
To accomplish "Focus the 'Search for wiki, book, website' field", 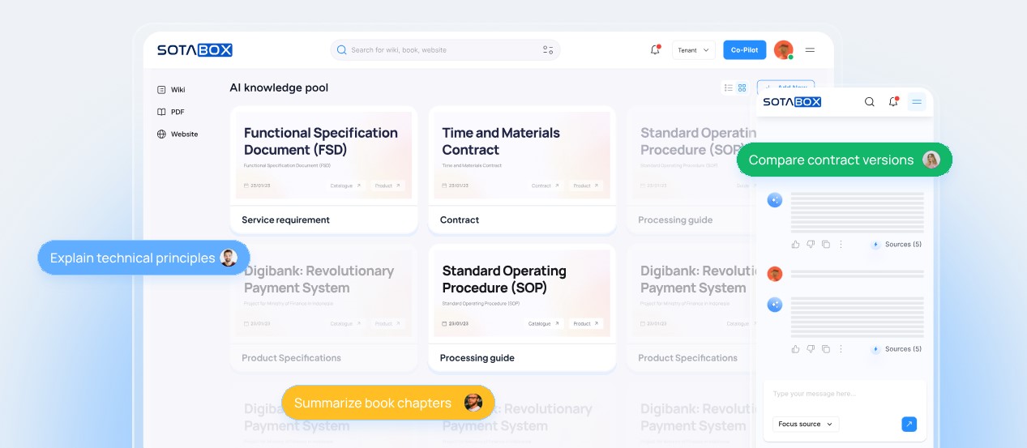I will (x=445, y=50).
